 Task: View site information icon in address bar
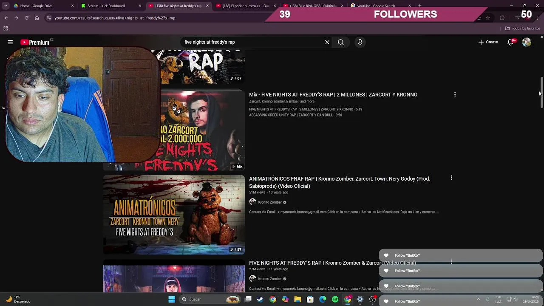pyautogui.click(x=49, y=18)
